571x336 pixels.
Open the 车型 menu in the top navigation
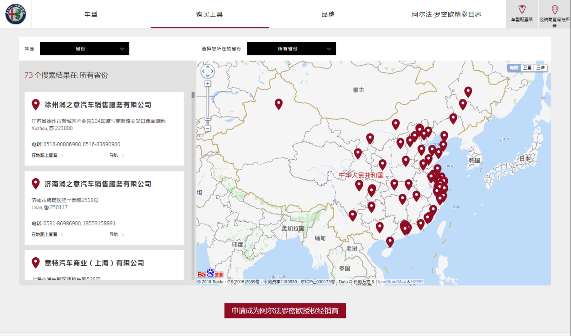pyautogui.click(x=91, y=14)
